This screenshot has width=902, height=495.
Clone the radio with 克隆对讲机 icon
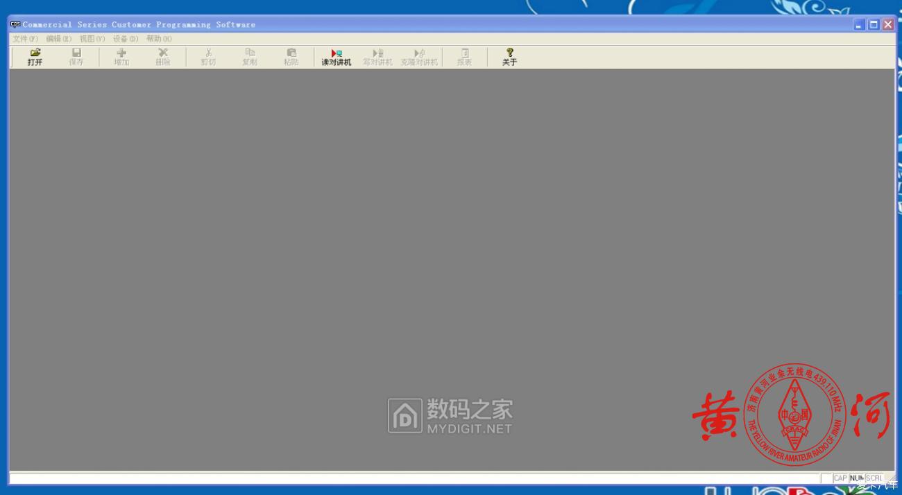pyautogui.click(x=419, y=57)
